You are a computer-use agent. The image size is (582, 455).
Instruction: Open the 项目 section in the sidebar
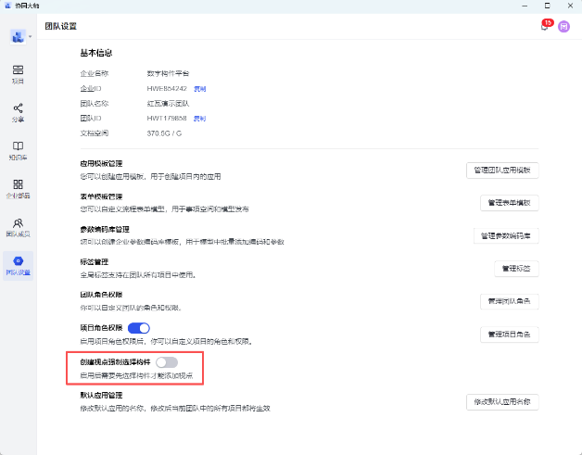18,73
